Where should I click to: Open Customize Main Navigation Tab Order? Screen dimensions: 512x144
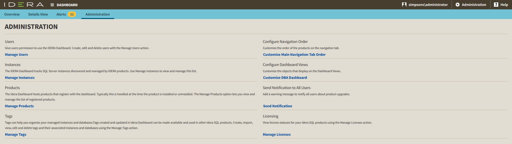click(x=294, y=54)
